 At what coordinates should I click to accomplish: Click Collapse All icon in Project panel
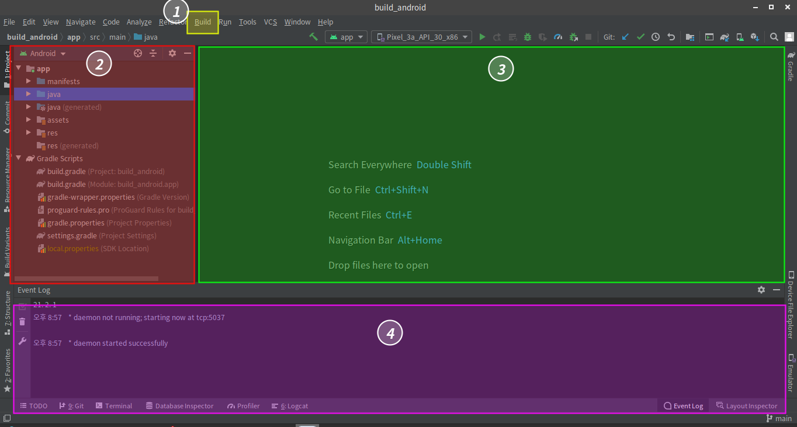tap(153, 53)
